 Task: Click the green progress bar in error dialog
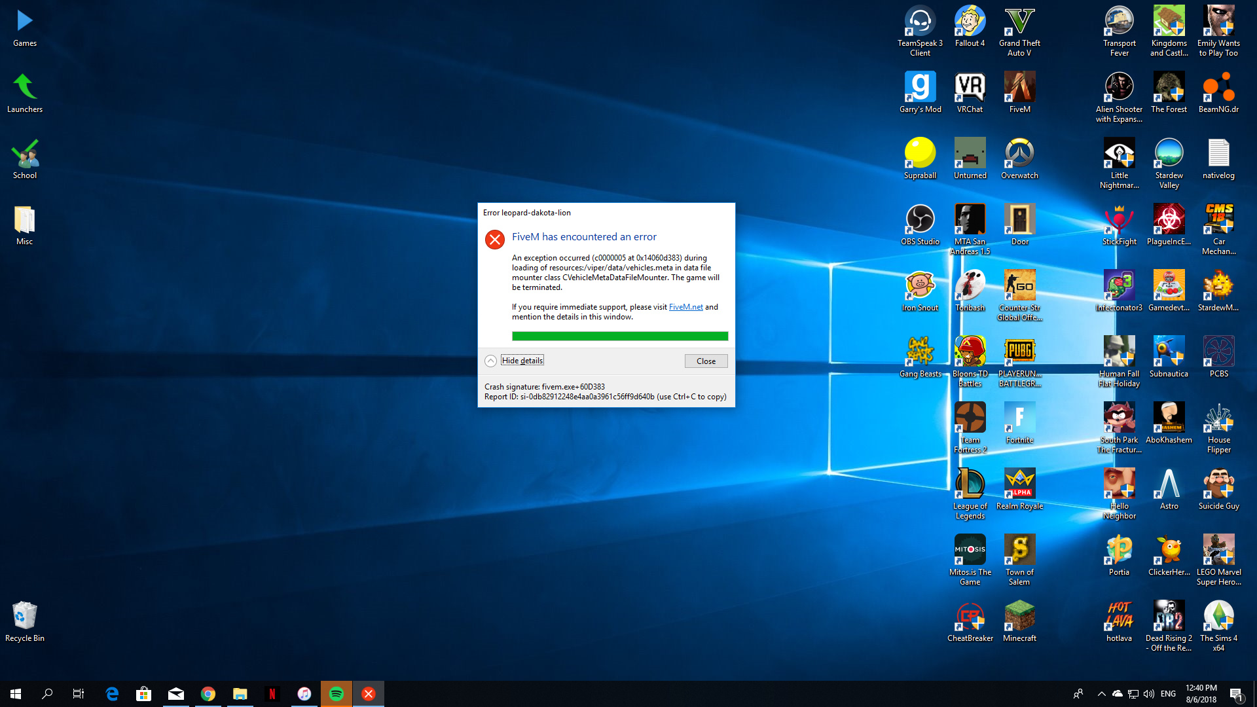[x=619, y=336]
